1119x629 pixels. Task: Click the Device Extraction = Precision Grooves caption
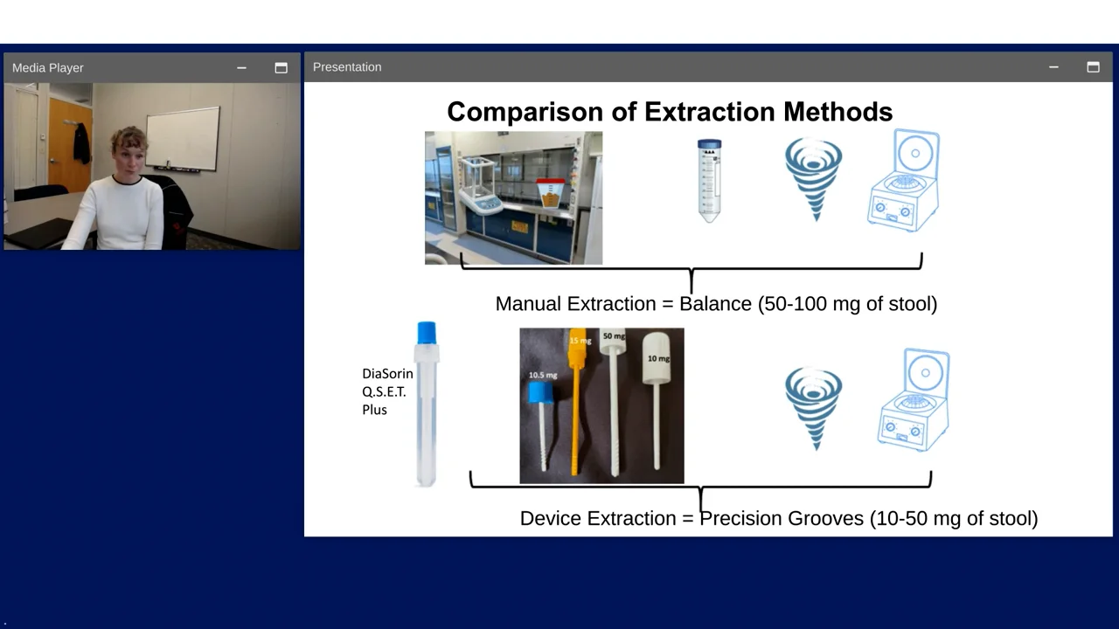pos(779,518)
